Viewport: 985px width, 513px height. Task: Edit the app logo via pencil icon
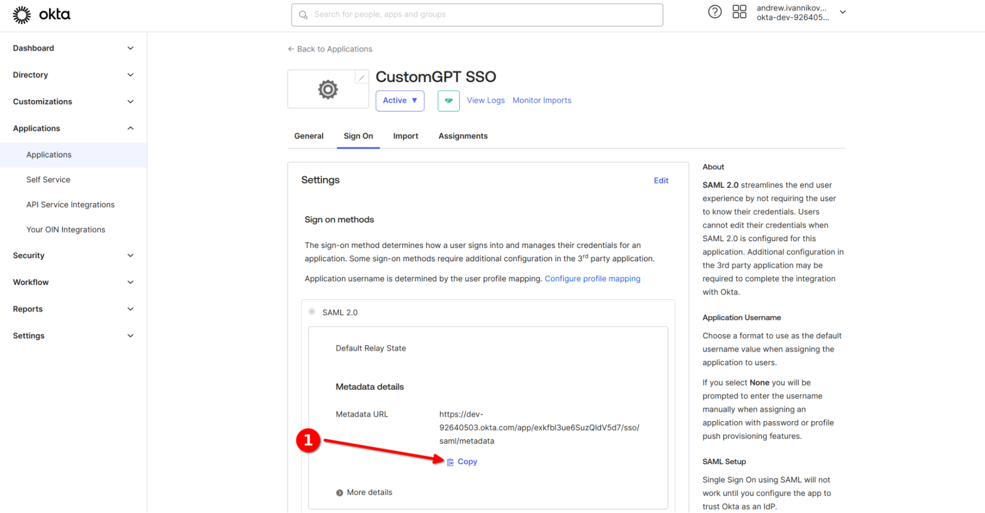tap(361, 77)
